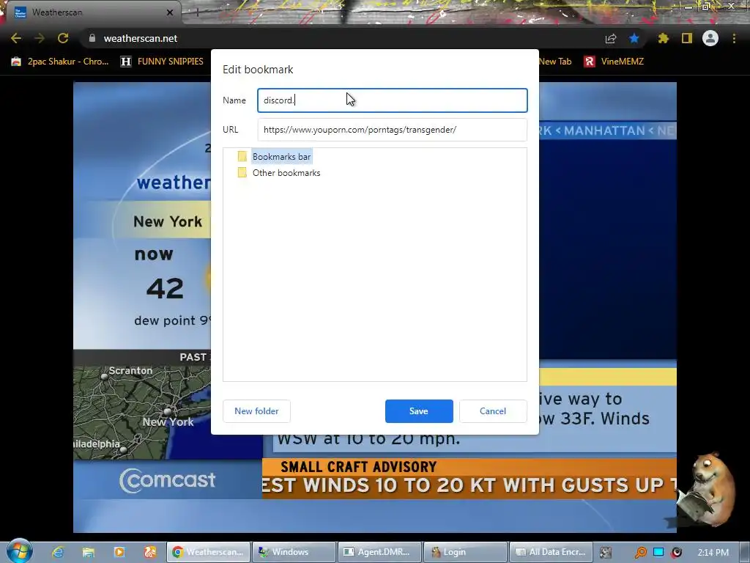The height and width of the screenshot is (563, 750).
Task: Reload the weatherscan.net page
Action: 63,38
